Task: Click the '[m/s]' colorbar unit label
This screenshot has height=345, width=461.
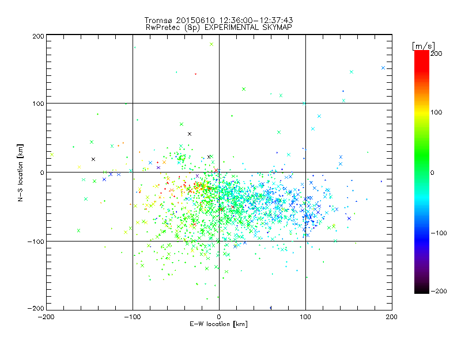Action: [x=424, y=46]
